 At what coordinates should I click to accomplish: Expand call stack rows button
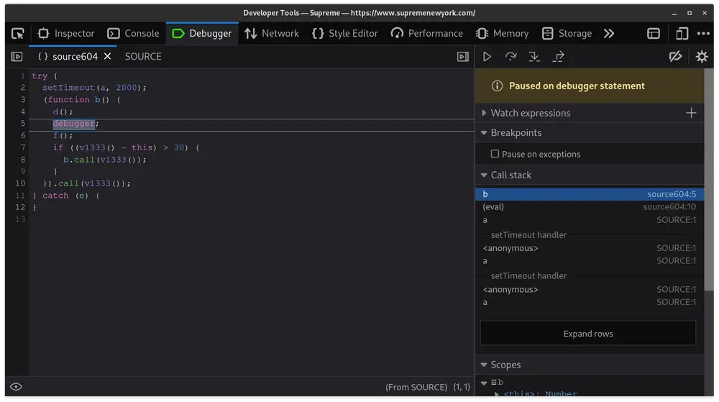pyautogui.click(x=588, y=334)
